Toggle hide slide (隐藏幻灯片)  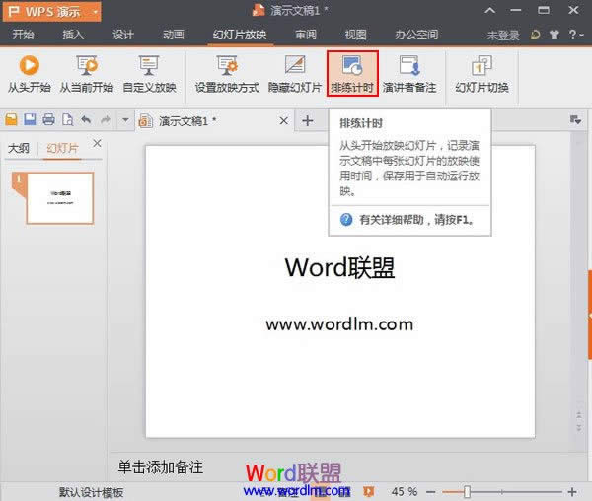(x=295, y=74)
